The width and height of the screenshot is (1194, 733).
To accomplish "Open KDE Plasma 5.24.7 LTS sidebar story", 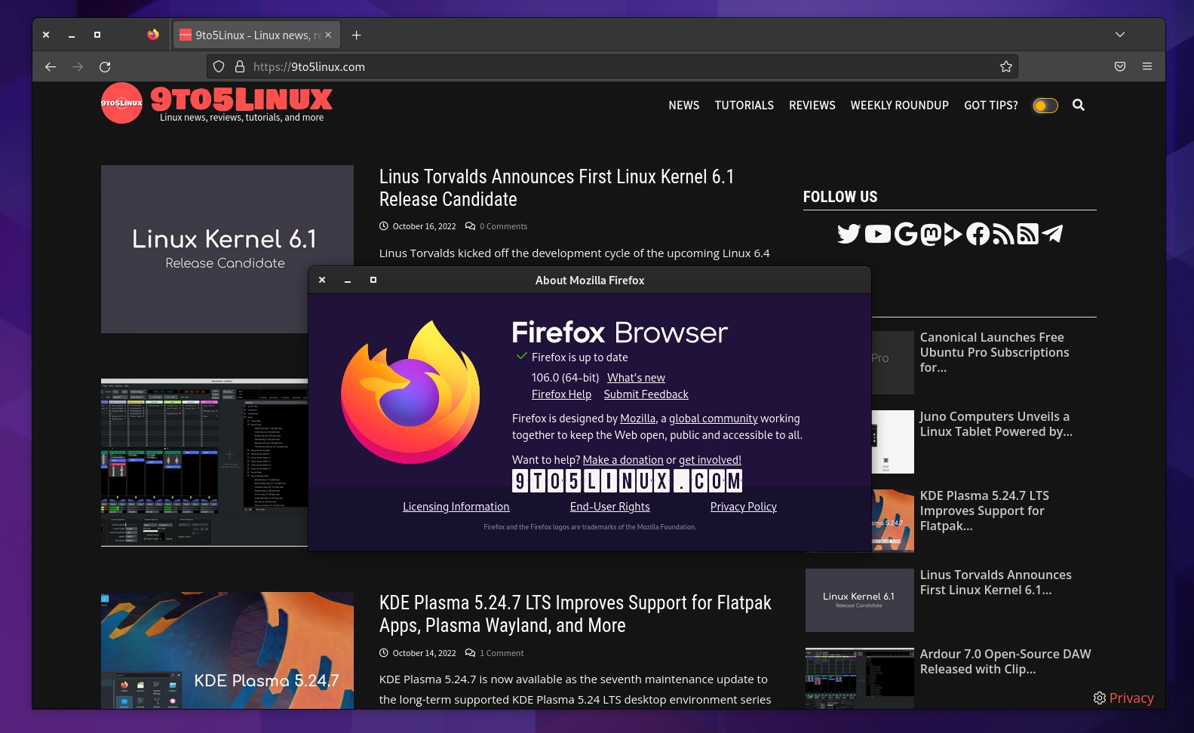I will [984, 511].
